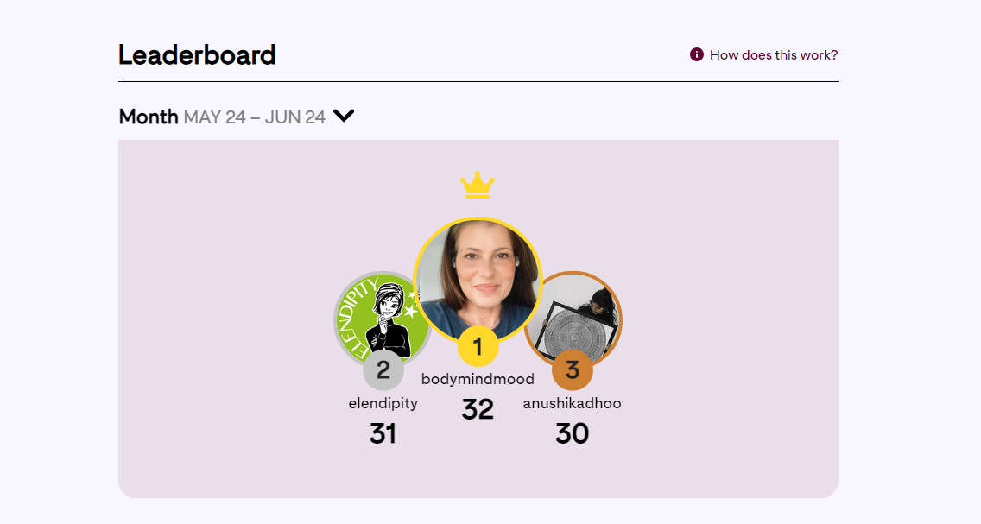Open the MAY 24 – JUN 24 date range
The height and width of the screenshot is (524, 981).
(x=254, y=117)
